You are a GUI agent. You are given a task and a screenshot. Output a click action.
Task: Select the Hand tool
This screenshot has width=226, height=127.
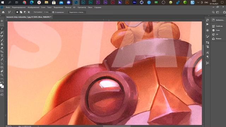pos(2,71)
